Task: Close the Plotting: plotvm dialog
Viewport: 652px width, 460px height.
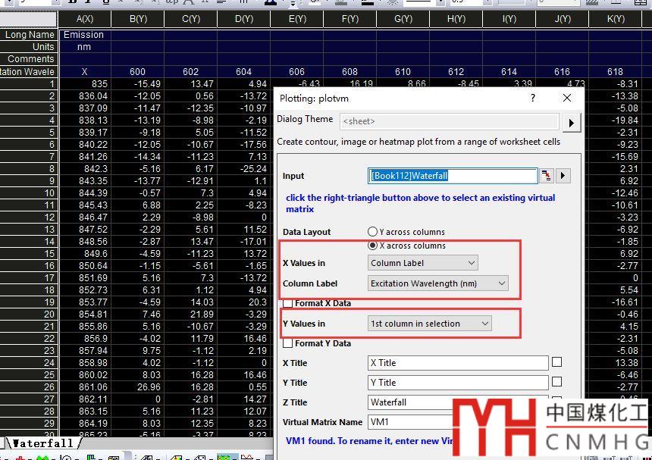Action: [x=567, y=98]
